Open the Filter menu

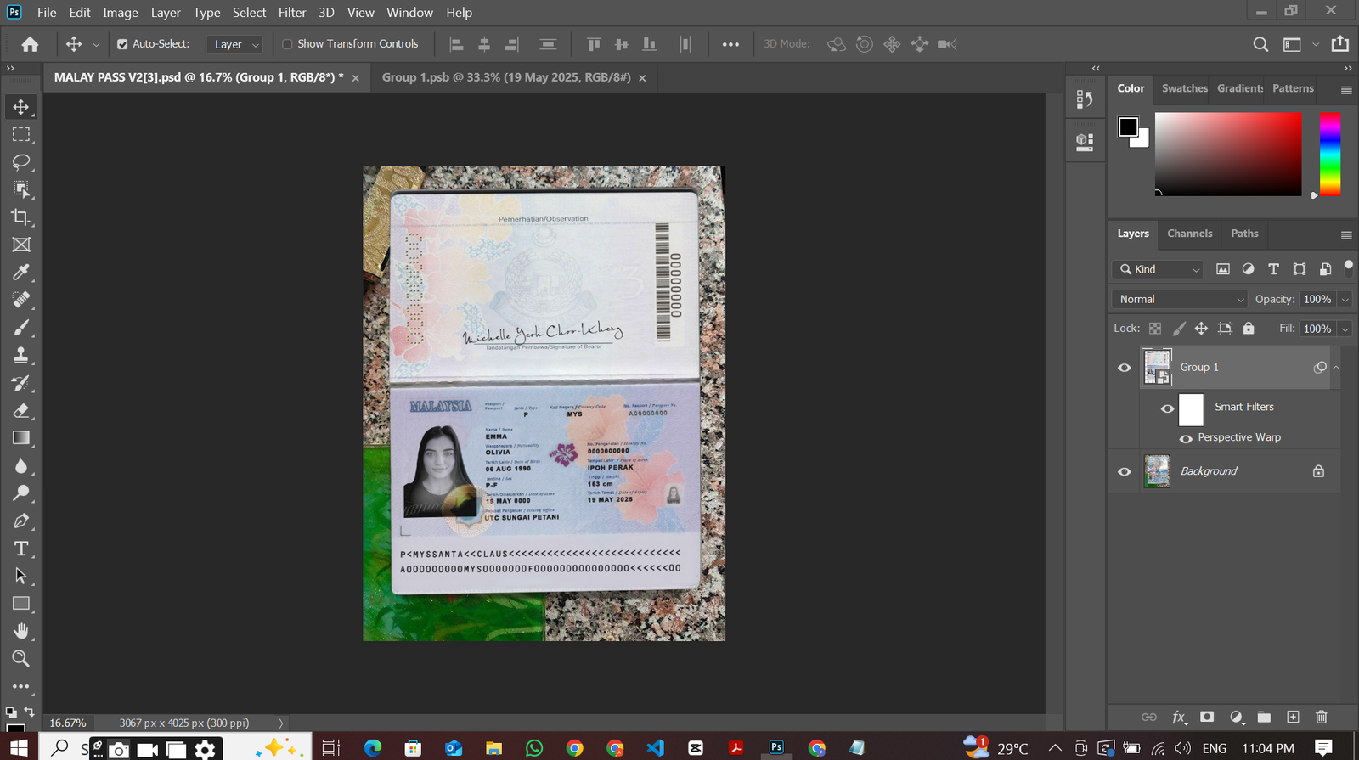click(291, 13)
